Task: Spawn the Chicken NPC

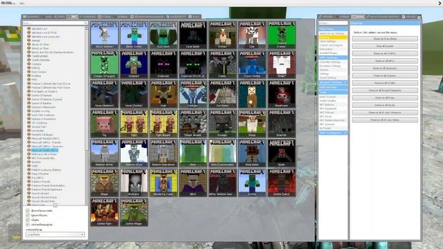Action: (222, 35)
